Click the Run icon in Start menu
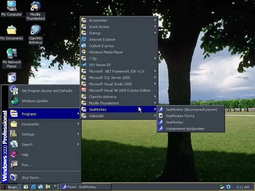The width and height of the screenshot is (255, 191). pyautogui.click(x=14, y=165)
